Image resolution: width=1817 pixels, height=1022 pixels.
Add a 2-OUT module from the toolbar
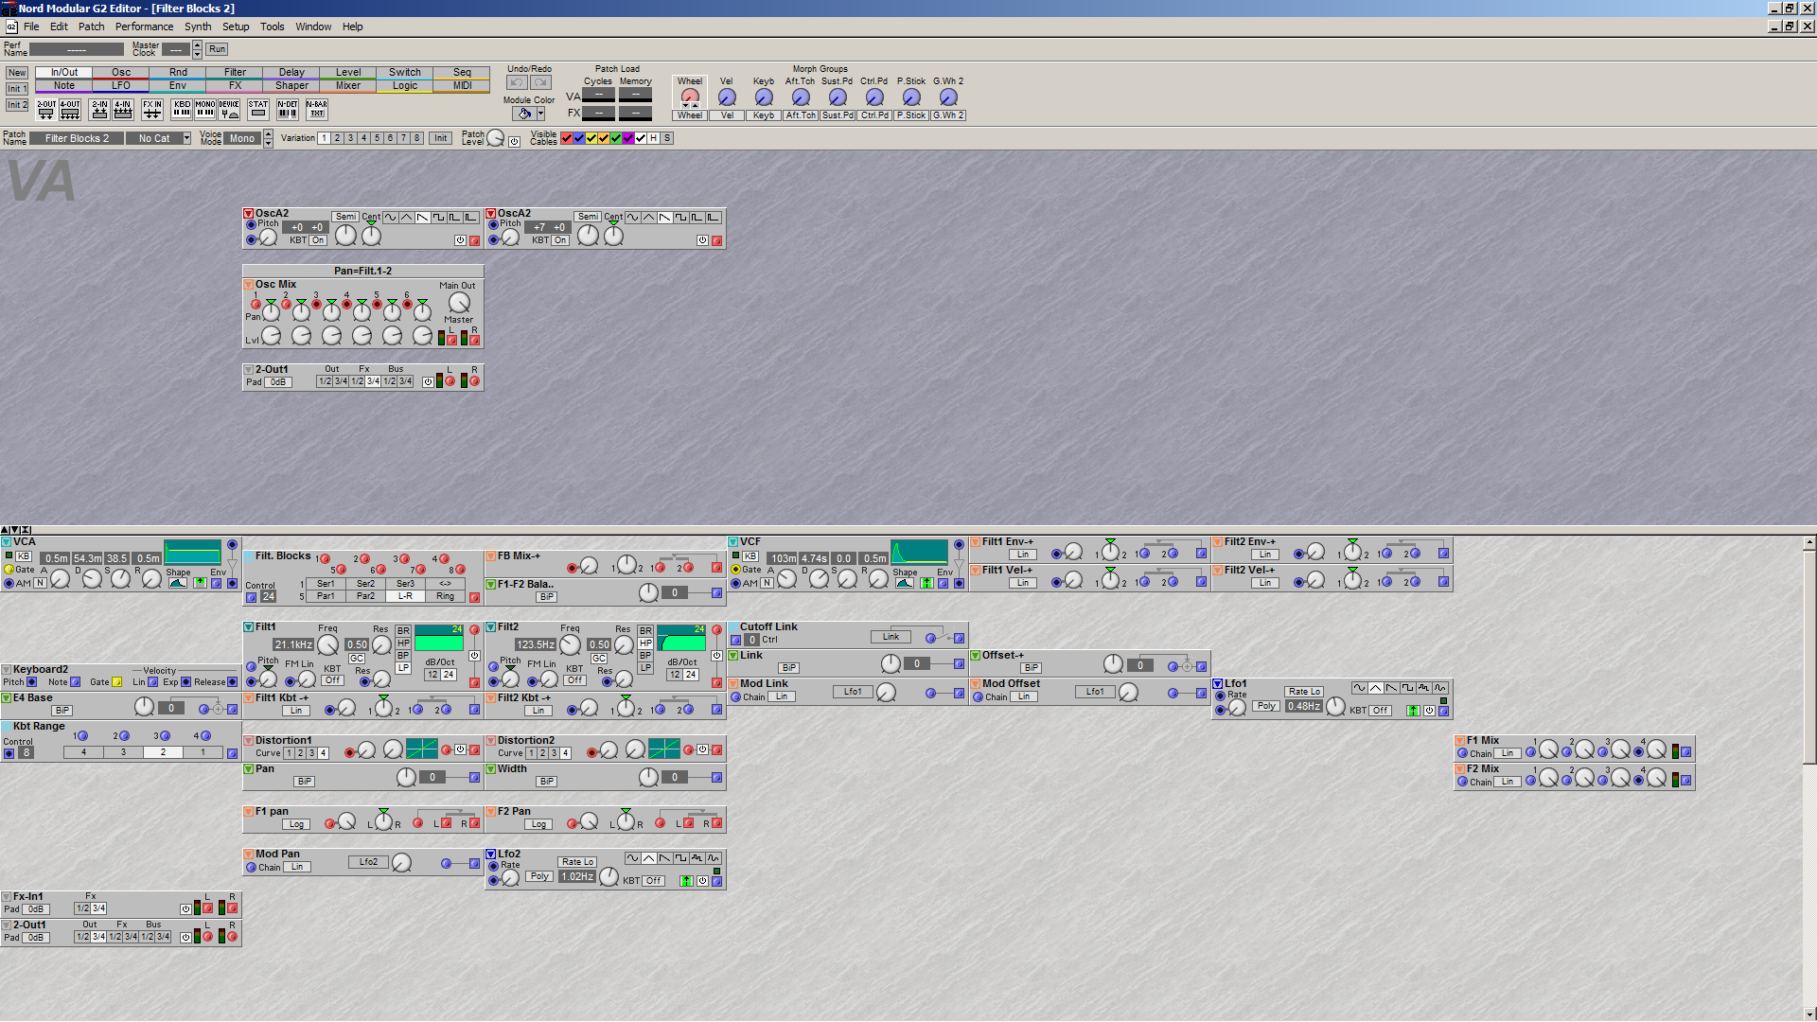46,110
